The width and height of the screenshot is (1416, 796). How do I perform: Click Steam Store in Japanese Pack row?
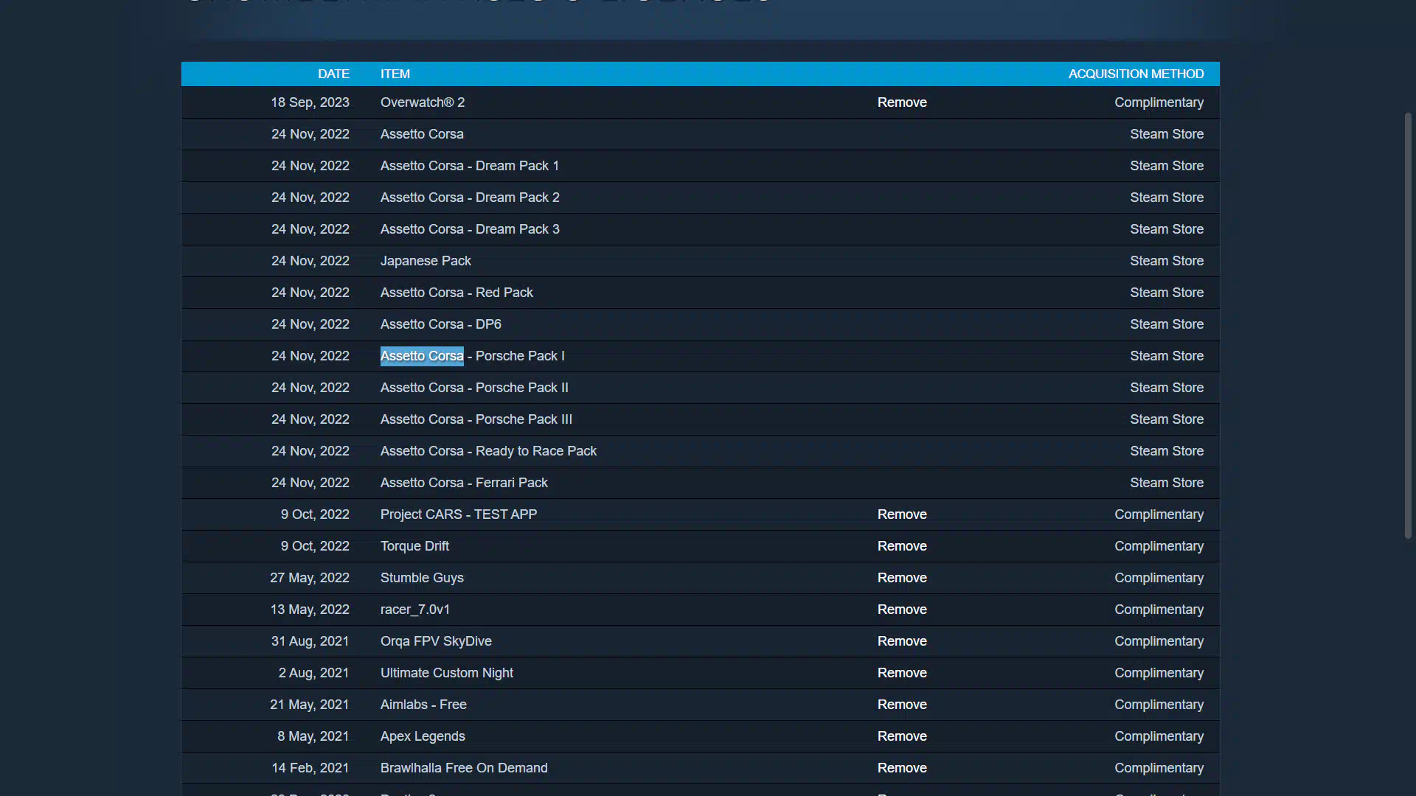coord(1167,261)
